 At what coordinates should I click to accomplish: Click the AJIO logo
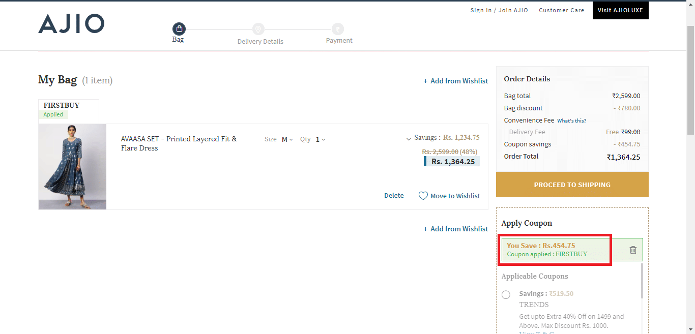tap(71, 23)
